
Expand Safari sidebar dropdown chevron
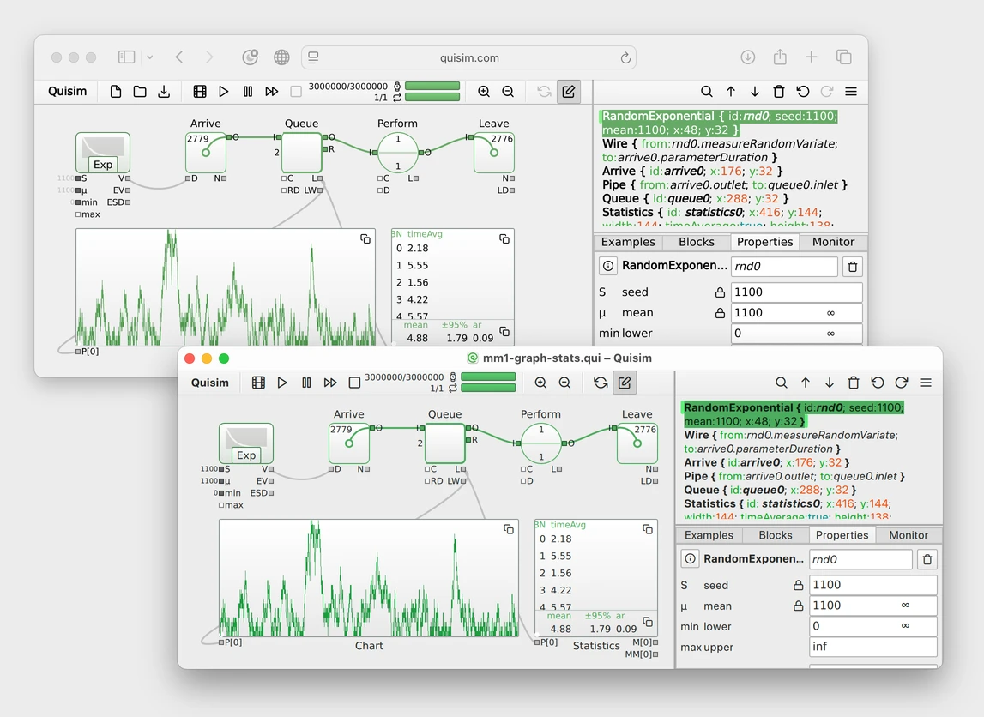pos(150,57)
